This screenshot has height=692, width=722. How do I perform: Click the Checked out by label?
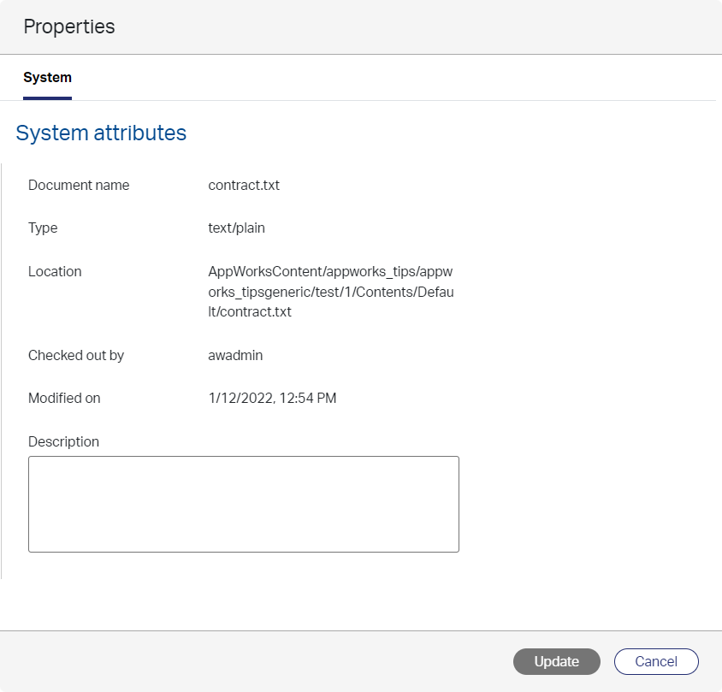point(76,355)
